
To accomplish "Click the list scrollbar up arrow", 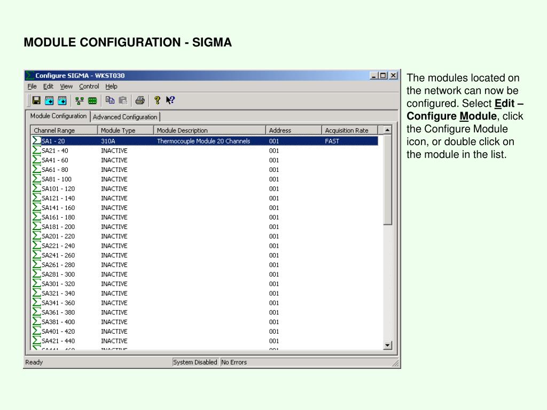I will pos(388,130).
